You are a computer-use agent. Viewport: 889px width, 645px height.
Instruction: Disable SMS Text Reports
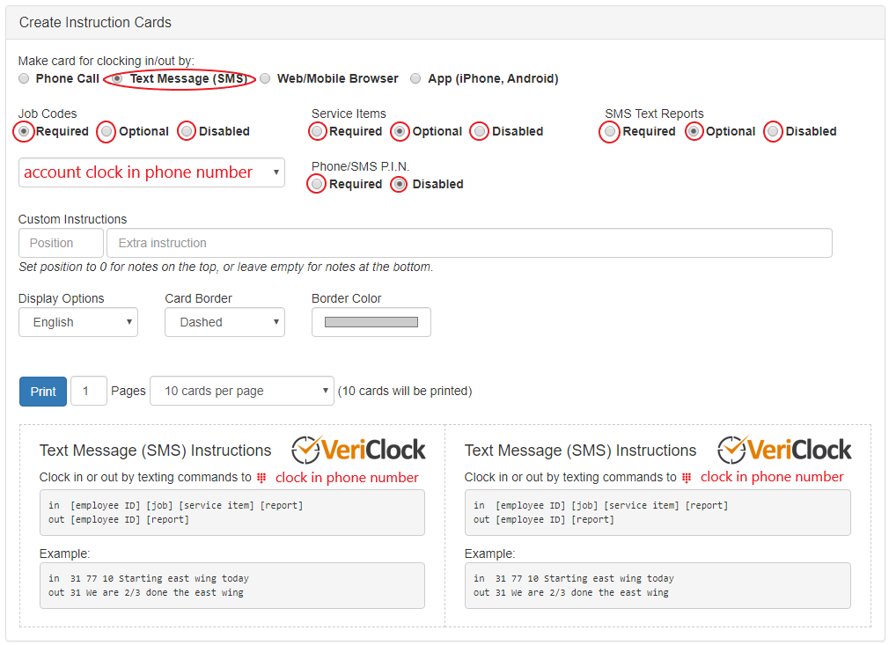pyautogui.click(x=775, y=131)
